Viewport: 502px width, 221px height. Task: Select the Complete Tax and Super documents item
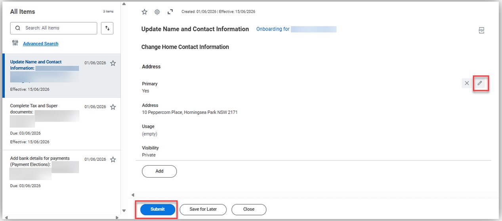(x=61, y=124)
